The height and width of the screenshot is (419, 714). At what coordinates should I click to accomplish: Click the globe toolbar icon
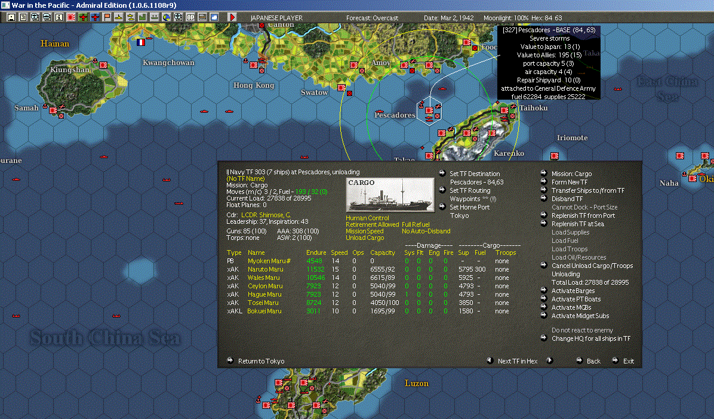[166, 17]
